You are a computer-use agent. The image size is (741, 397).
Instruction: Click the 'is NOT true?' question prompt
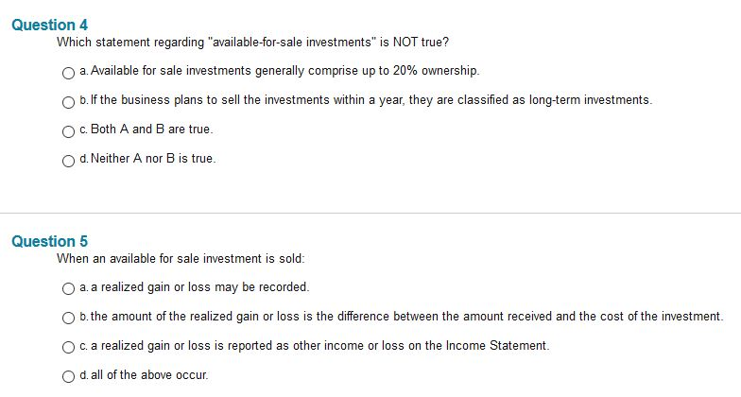point(414,42)
